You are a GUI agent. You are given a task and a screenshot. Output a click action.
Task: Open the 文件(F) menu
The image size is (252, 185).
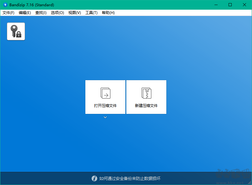pos(8,13)
